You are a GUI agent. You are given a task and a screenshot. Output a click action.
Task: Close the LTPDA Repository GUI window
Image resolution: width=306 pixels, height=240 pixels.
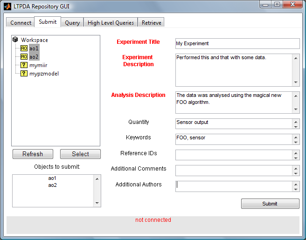click(292, 5)
